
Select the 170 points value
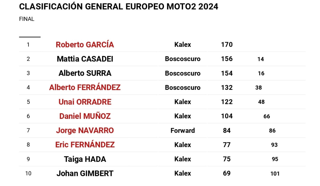point(227,45)
